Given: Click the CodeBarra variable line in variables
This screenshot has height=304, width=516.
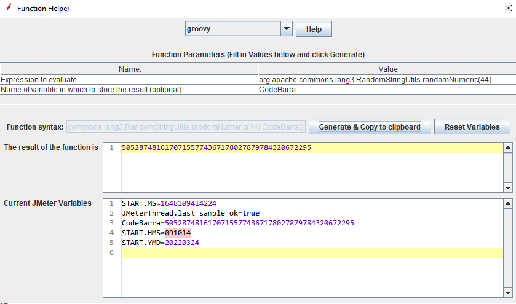Looking at the screenshot, I should (237, 223).
